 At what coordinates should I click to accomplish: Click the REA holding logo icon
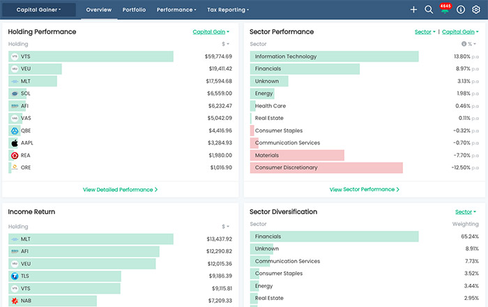tap(15, 156)
